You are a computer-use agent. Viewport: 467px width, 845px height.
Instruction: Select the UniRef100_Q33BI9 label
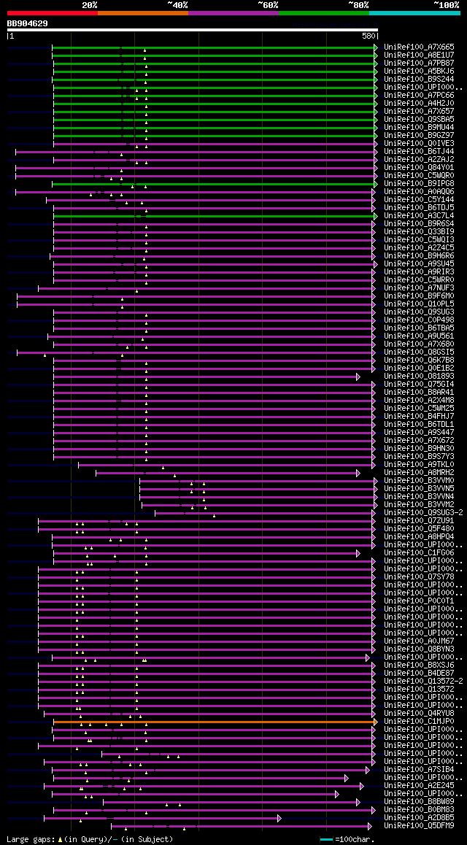(x=419, y=232)
